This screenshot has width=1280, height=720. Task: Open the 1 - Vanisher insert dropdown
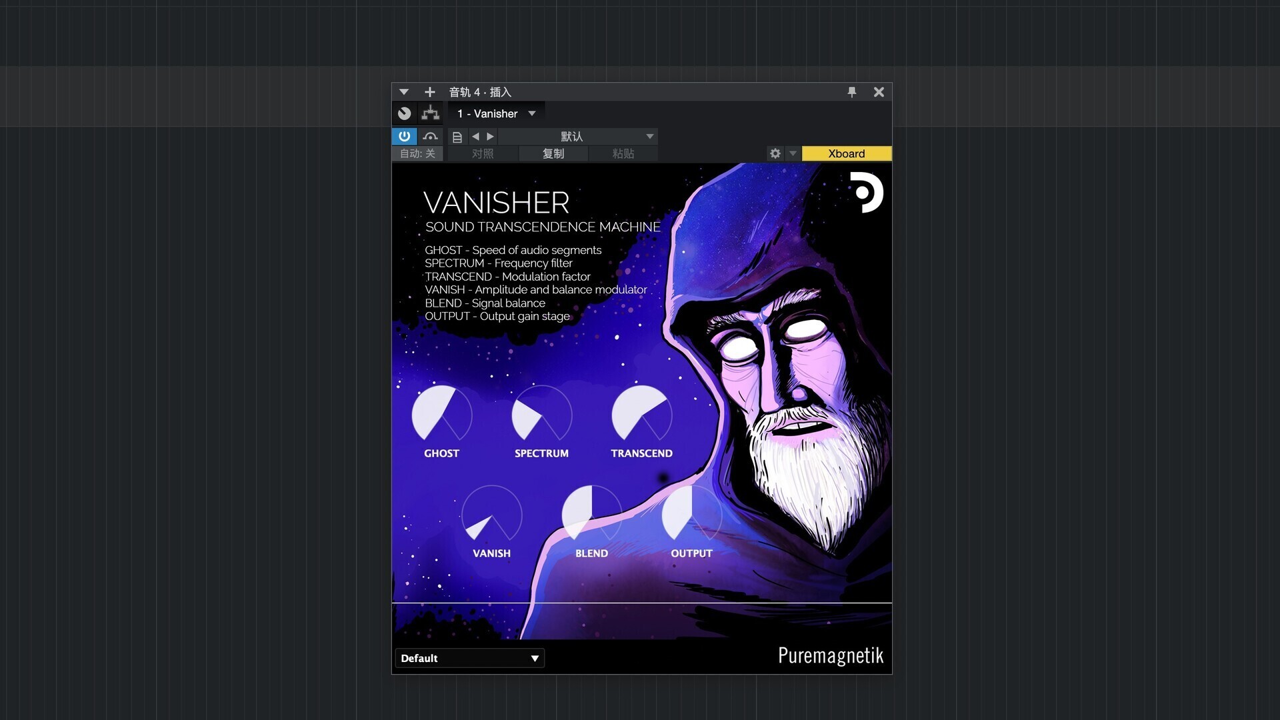click(x=497, y=114)
